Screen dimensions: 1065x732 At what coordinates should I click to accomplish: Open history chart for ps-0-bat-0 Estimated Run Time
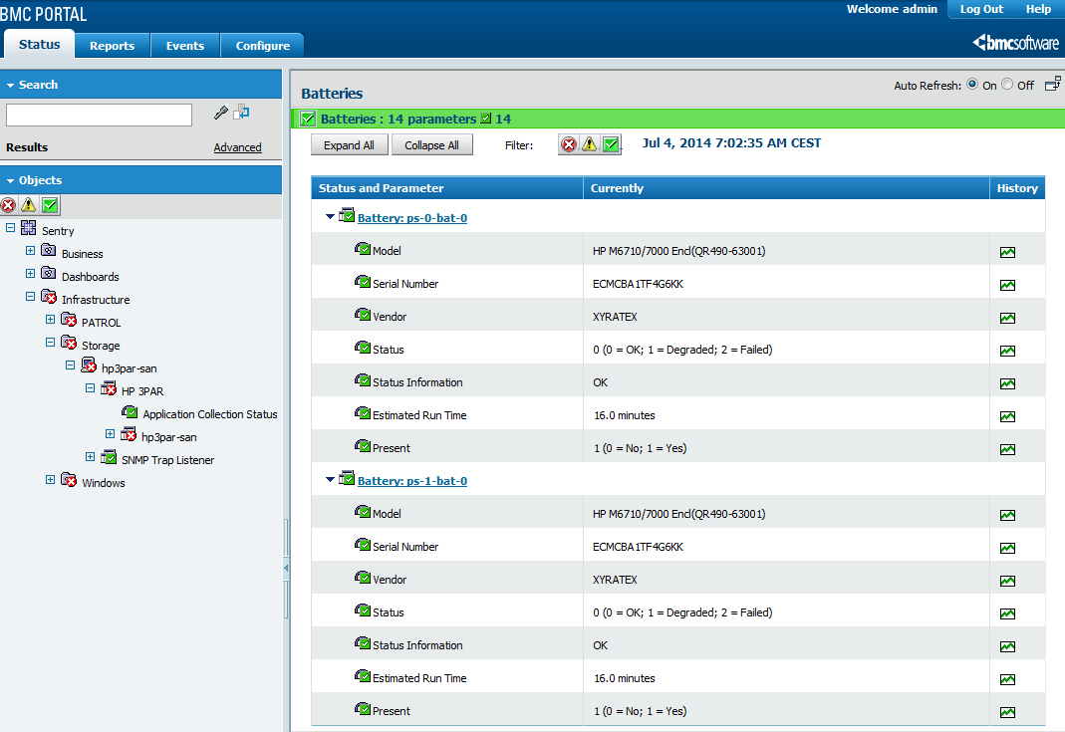click(1007, 416)
